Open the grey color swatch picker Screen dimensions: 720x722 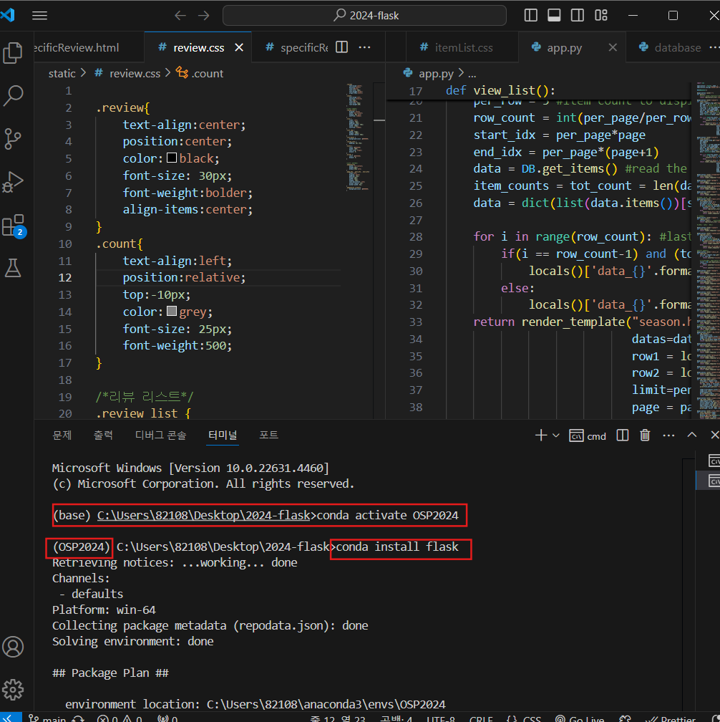tap(172, 312)
